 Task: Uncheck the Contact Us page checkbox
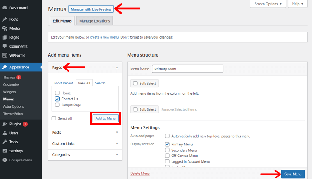tap(57, 99)
